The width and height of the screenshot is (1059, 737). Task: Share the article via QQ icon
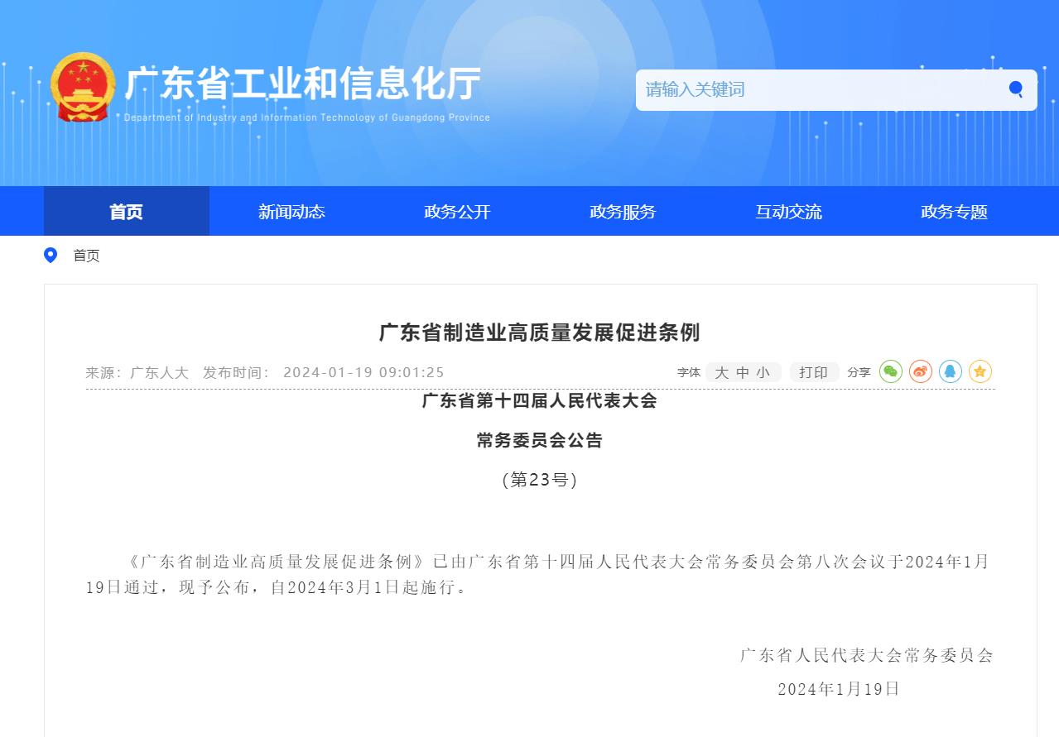[x=951, y=372]
